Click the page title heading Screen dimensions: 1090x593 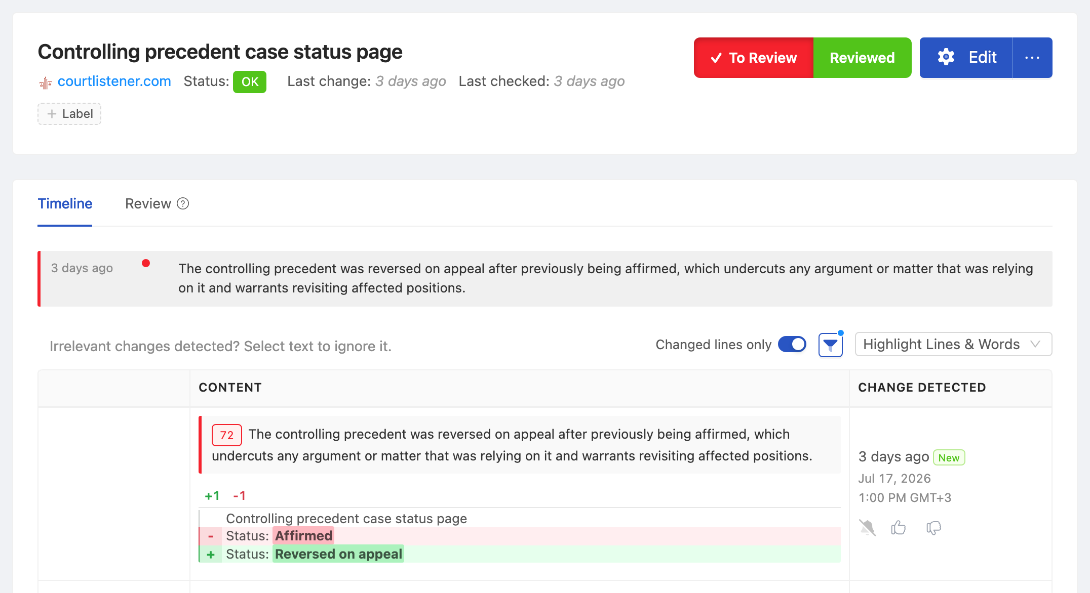220,52
